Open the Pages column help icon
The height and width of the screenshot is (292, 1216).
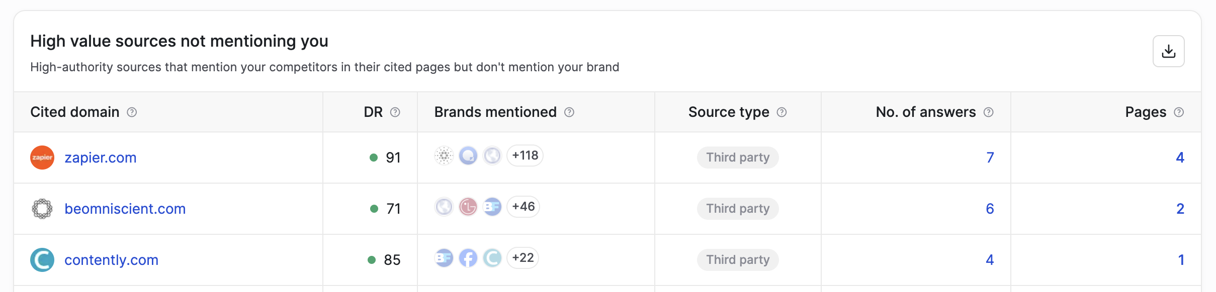(1179, 112)
